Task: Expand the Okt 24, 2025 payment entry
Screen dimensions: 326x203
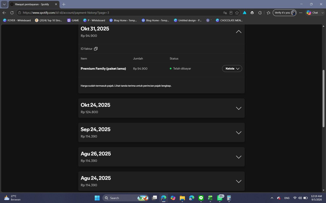Action: tap(239, 108)
